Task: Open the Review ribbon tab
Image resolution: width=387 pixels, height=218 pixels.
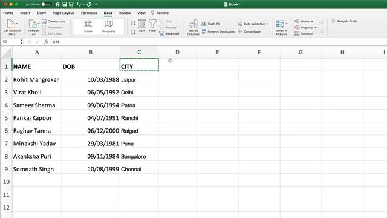Action: pyautogui.click(x=125, y=13)
